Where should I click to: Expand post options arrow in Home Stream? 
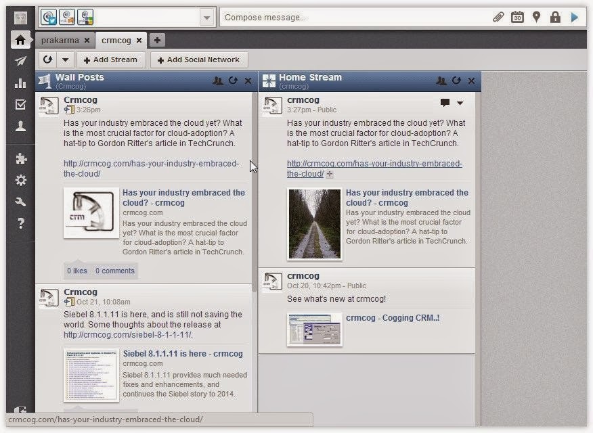coord(460,103)
